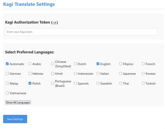Click Show All Languages button
165x129 pixels.
coord(18,103)
